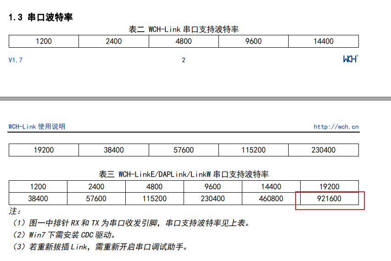The width and height of the screenshot is (391, 261).
Task: Click the page number 2 in footer
Action: (x=184, y=60)
